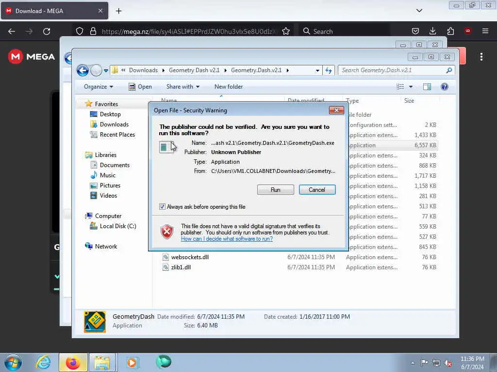Open the Share with menu
497x372 pixels.
point(183,87)
